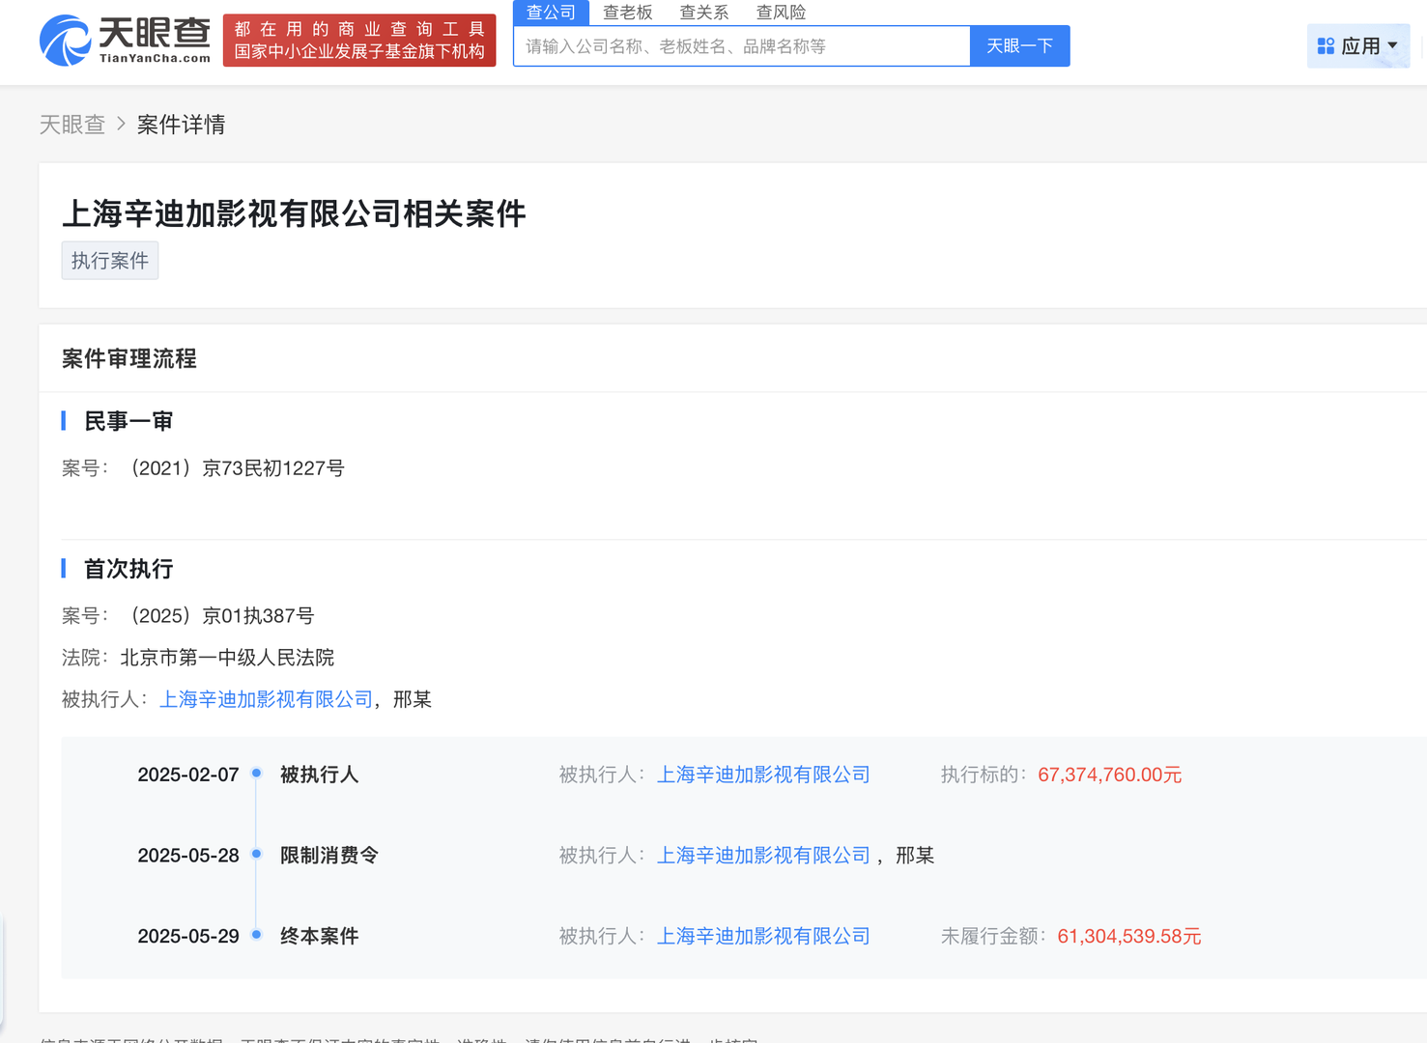This screenshot has height=1043, width=1427.
Task: Open company link in 终本案件 row
Action: tap(763, 936)
